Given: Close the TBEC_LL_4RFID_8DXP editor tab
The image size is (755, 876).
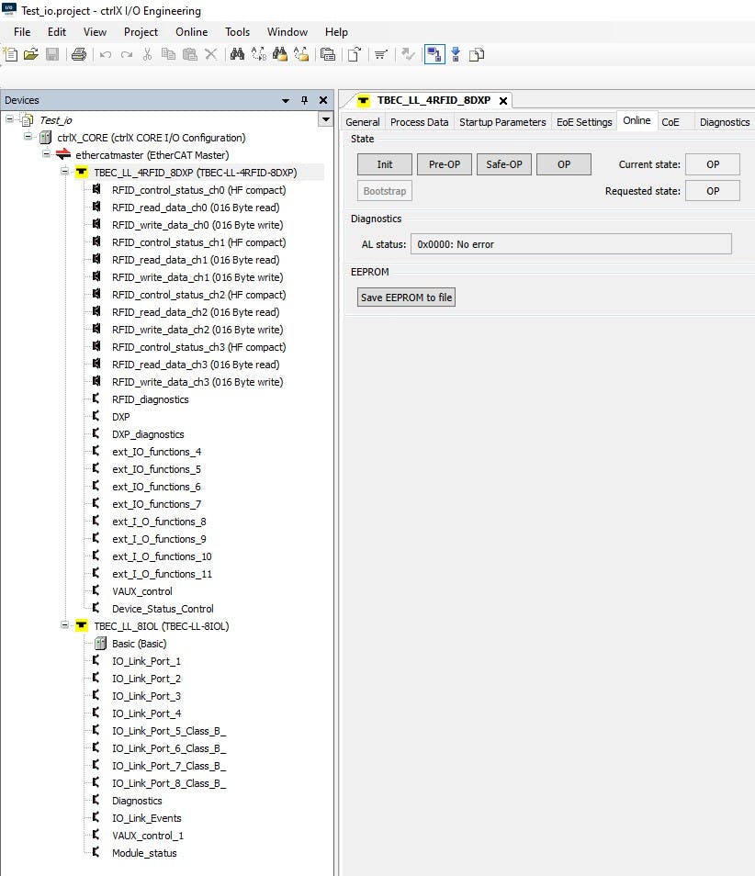Looking at the screenshot, I should (x=503, y=101).
